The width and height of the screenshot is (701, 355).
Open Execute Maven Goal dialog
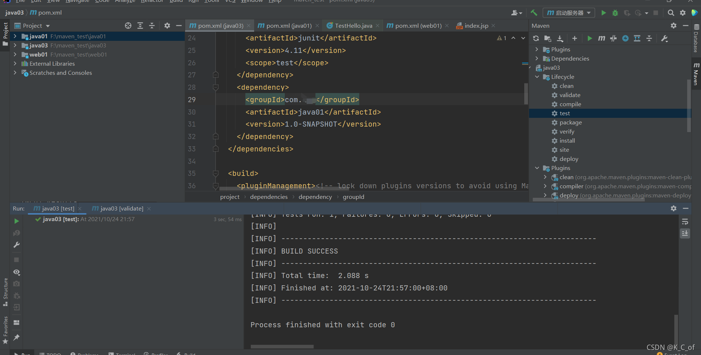click(x=602, y=38)
